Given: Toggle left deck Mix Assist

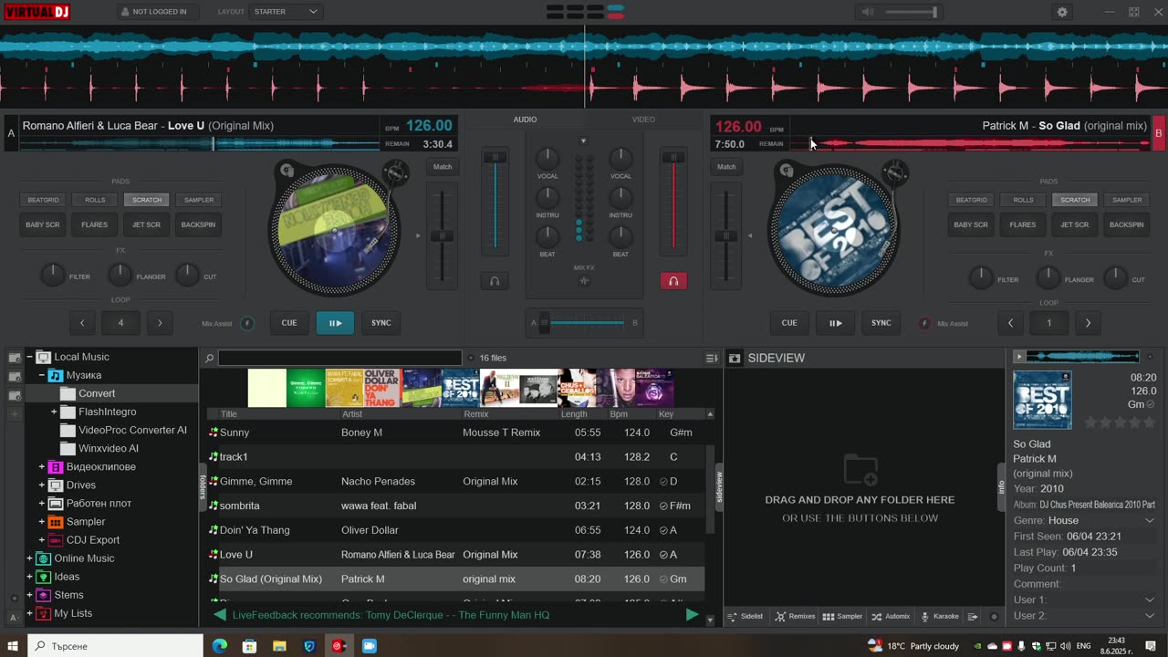Looking at the screenshot, I should [x=246, y=323].
